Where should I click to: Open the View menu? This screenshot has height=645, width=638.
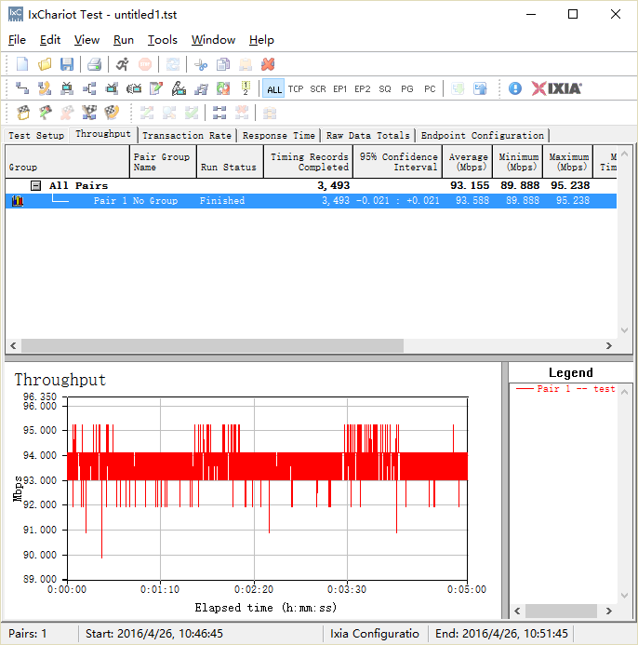point(86,40)
